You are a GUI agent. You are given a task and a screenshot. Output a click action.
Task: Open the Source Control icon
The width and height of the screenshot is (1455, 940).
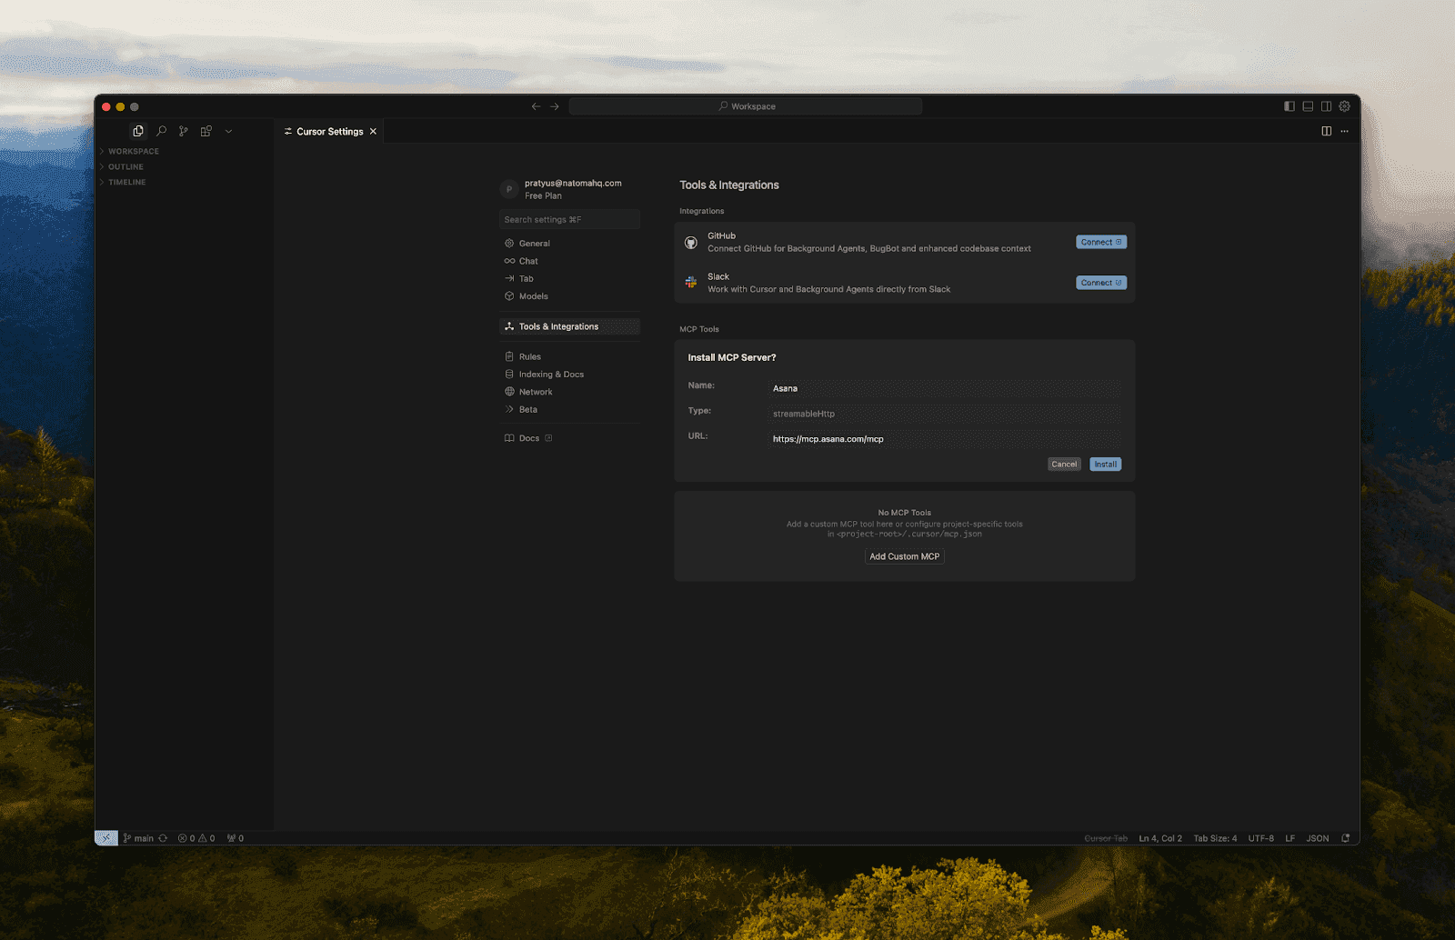(x=184, y=131)
